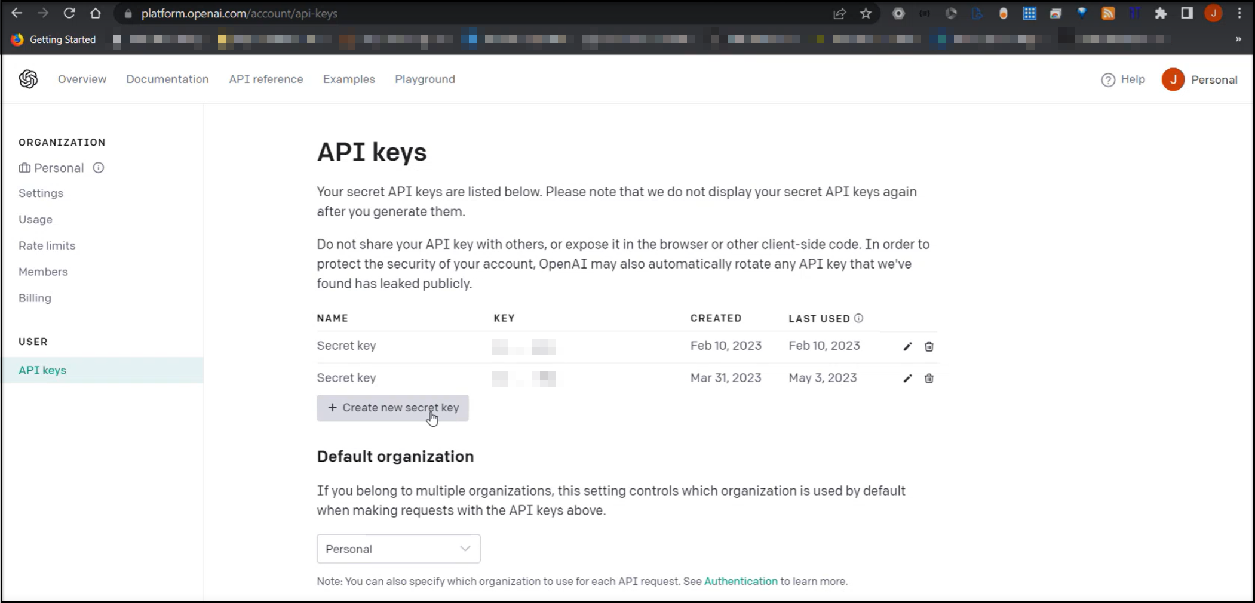Click the browser forward arrow
The width and height of the screenshot is (1255, 603).
pyautogui.click(x=43, y=13)
